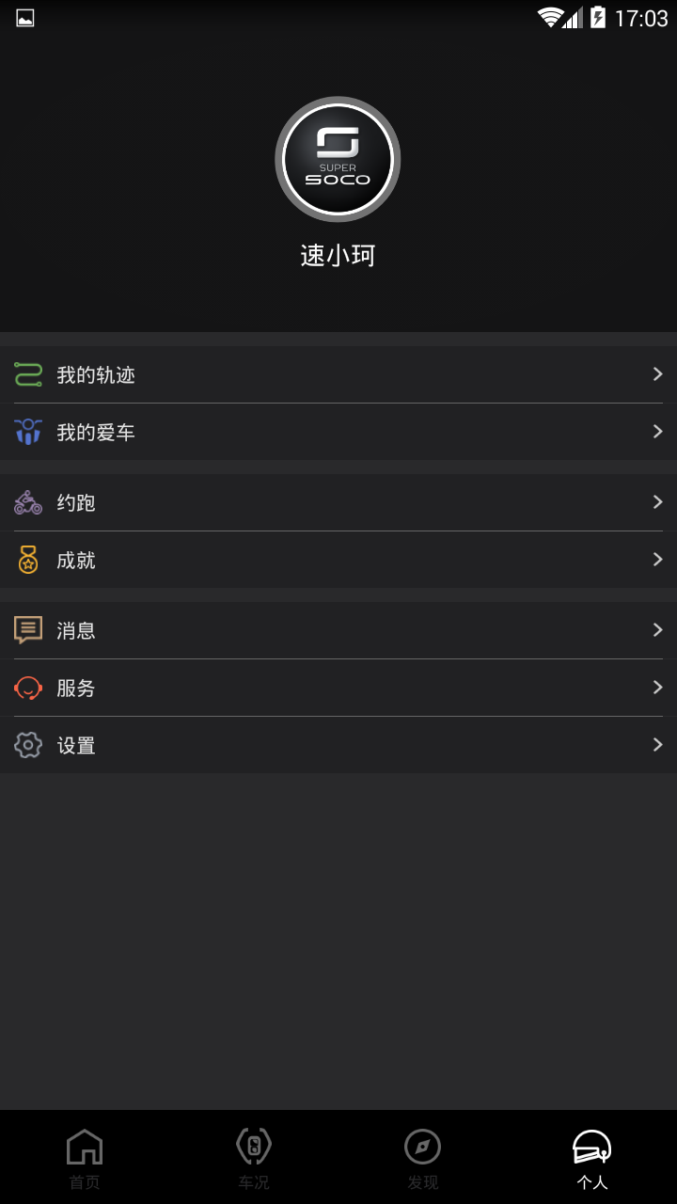Go to the 发现 discover tab
Screen dimensions: 677x1204
tap(423, 1158)
